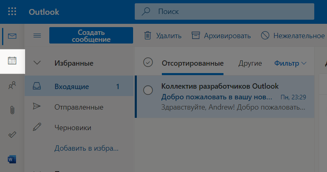The height and width of the screenshot is (172, 327).
Task: Click the archive box icon
Action: pos(196,35)
